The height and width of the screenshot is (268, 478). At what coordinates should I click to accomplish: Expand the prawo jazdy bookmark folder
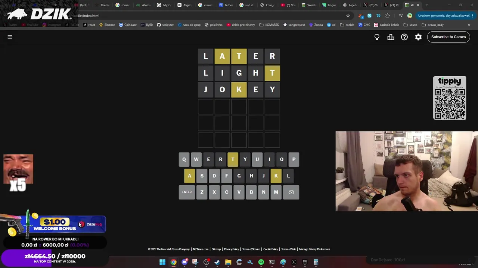[432, 25]
